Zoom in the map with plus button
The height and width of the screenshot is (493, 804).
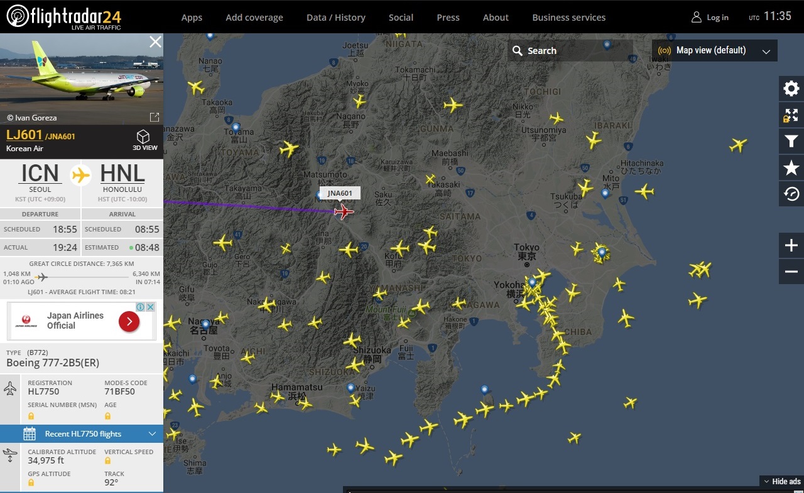pos(791,245)
